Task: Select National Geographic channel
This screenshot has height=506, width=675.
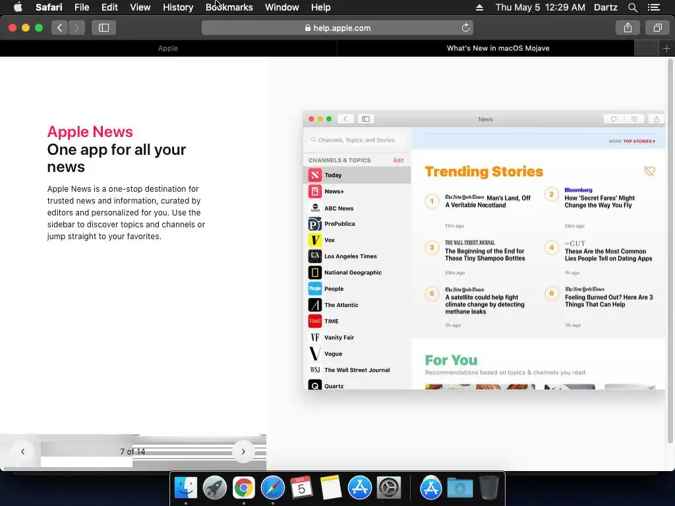Action: (x=357, y=272)
